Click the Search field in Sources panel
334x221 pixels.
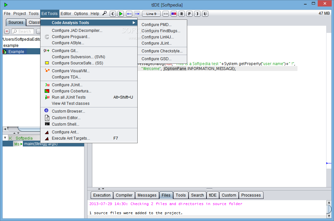[x=23, y=31]
